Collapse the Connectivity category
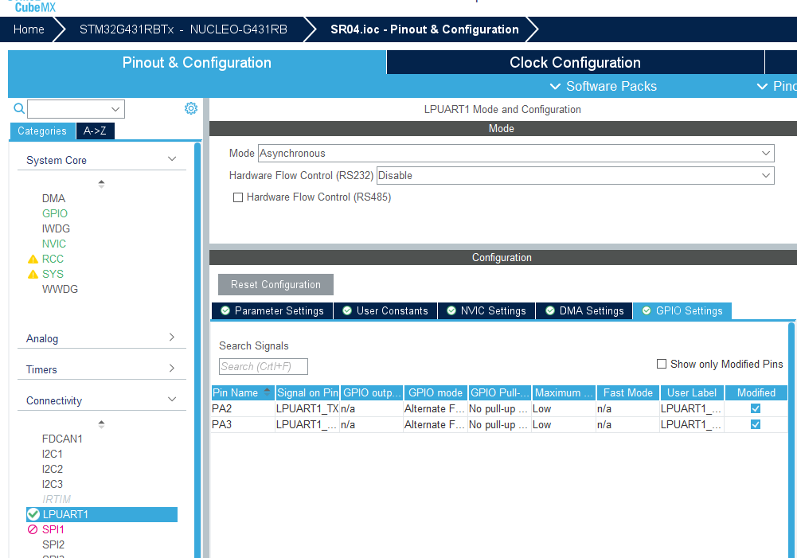Image resolution: width=797 pixels, height=558 pixels. pyautogui.click(x=172, y=400)
